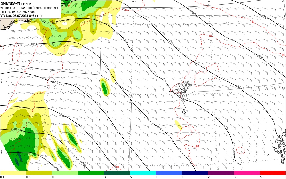Click legend value "50"
This screenshot has height=179, width=286.
(x=262, y=177)
